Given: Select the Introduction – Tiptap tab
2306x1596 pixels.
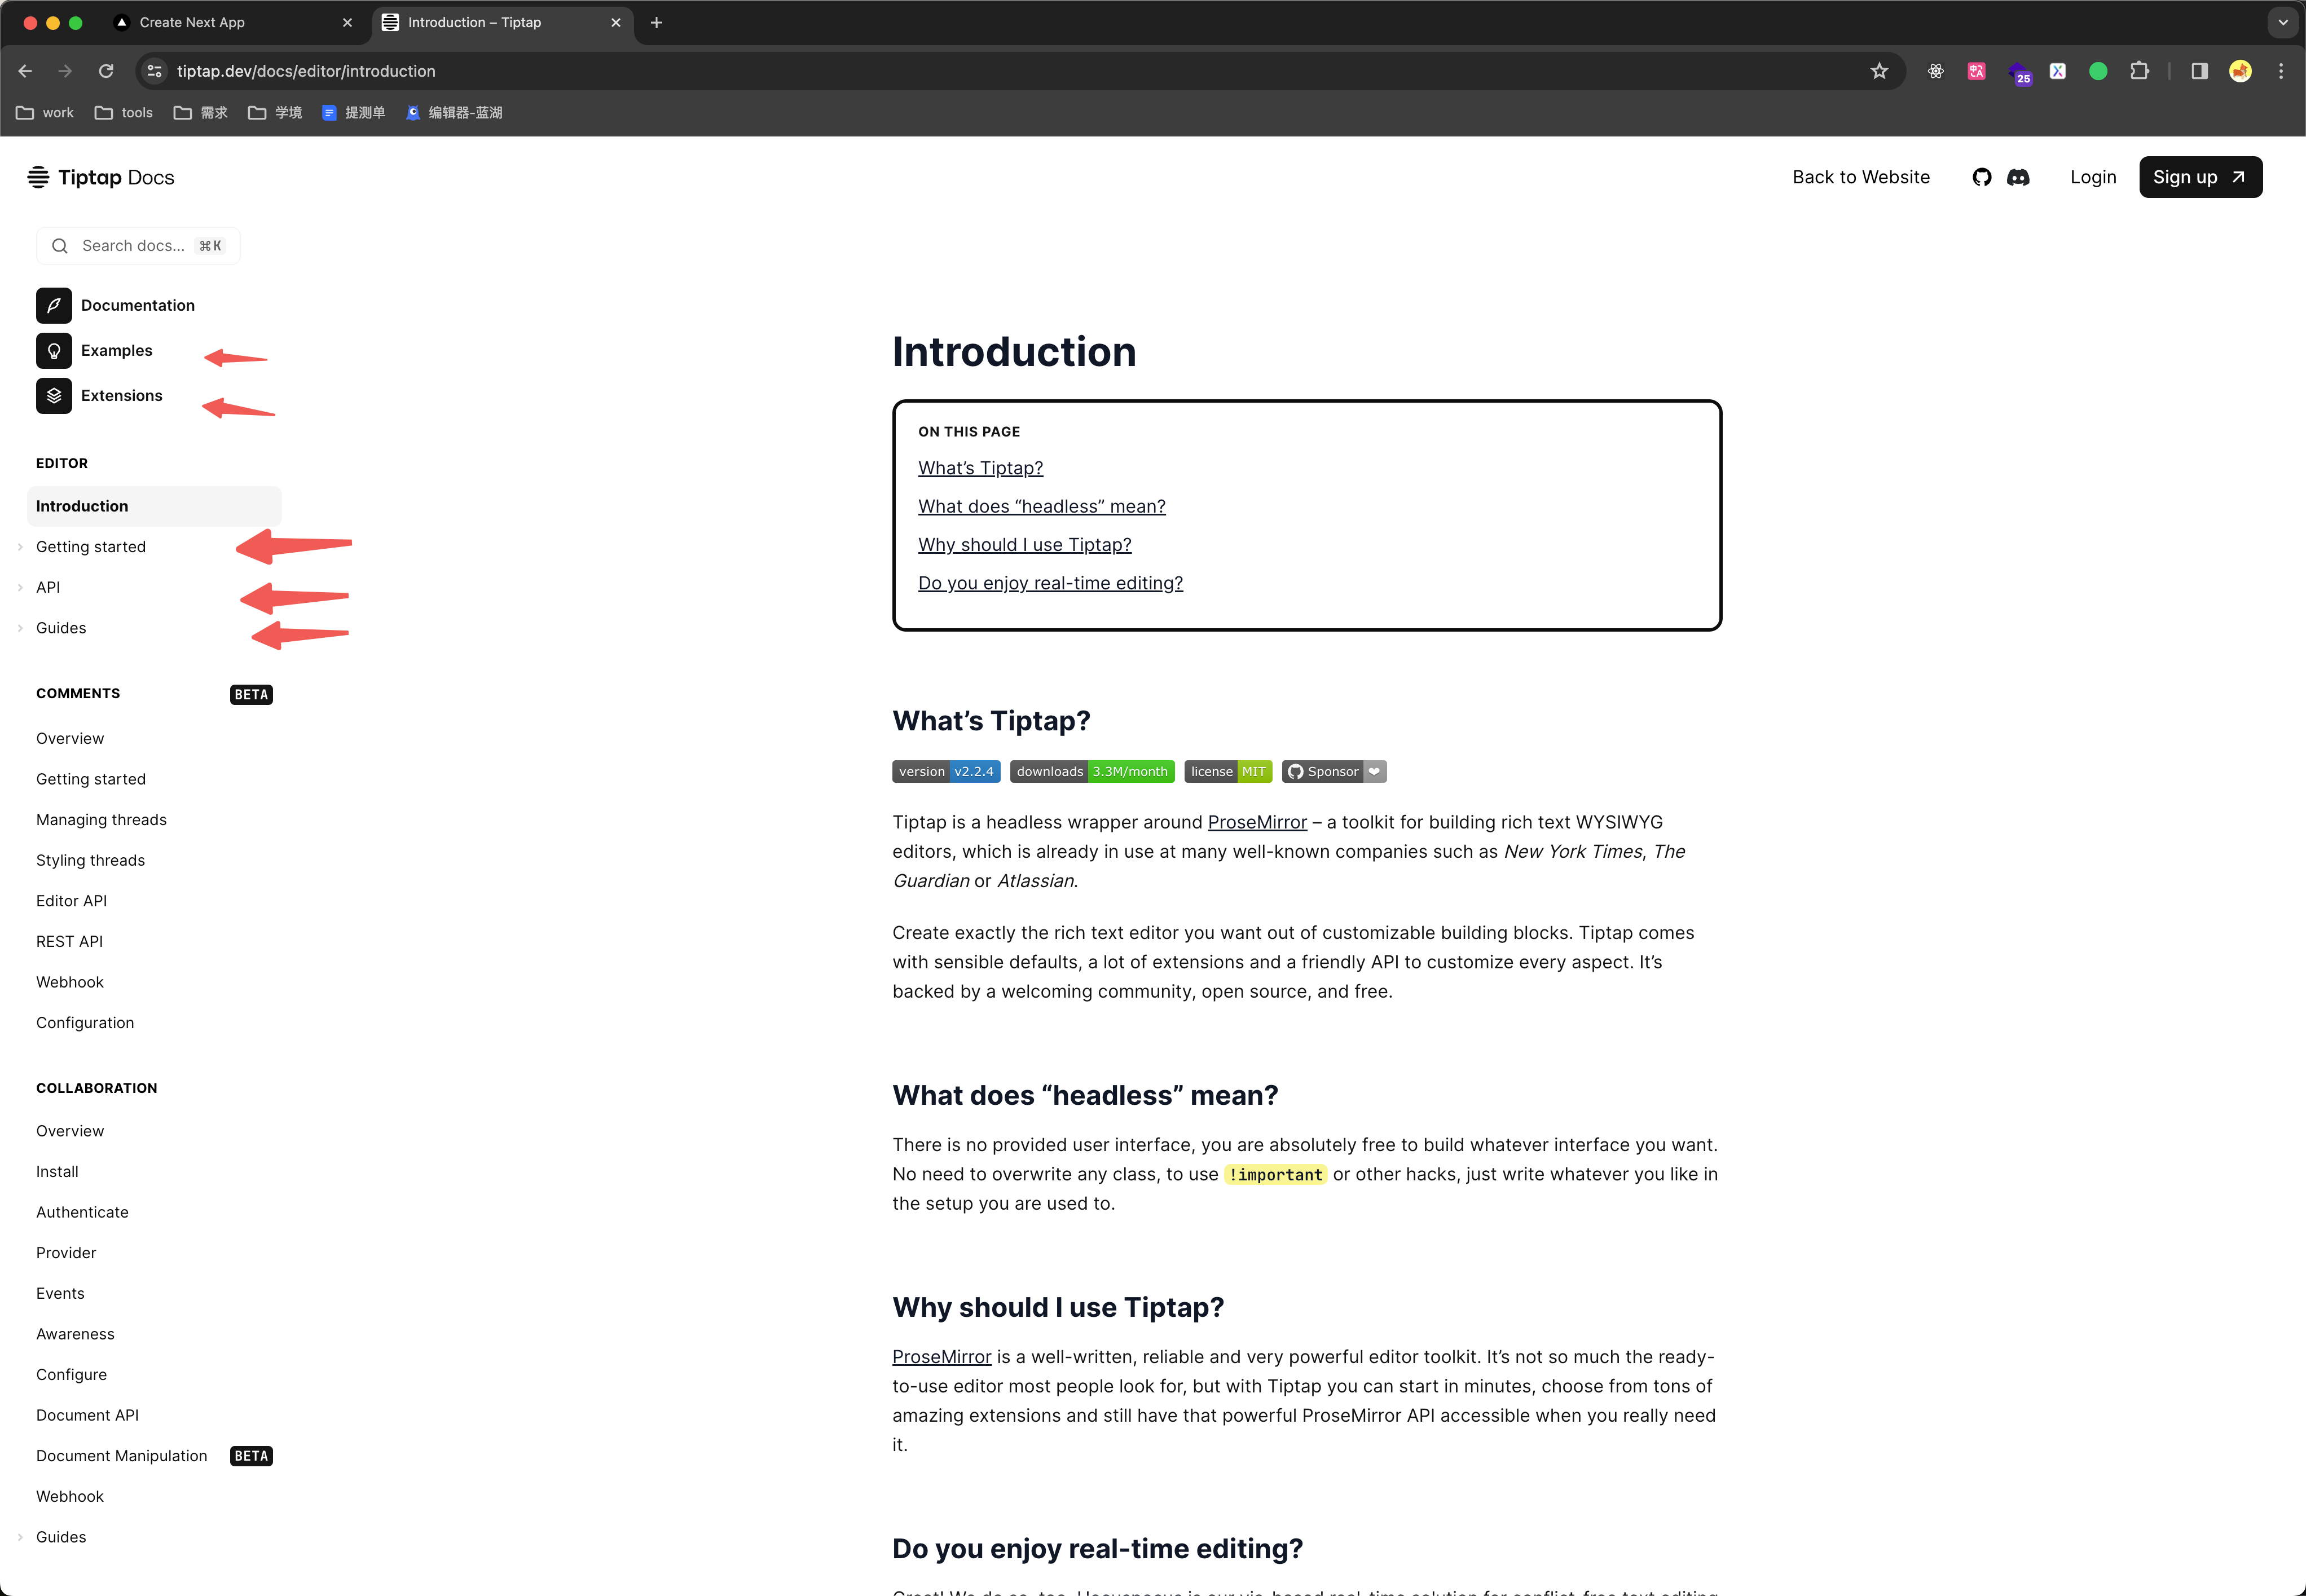Looking at the screenshot, I should [503, 22].
